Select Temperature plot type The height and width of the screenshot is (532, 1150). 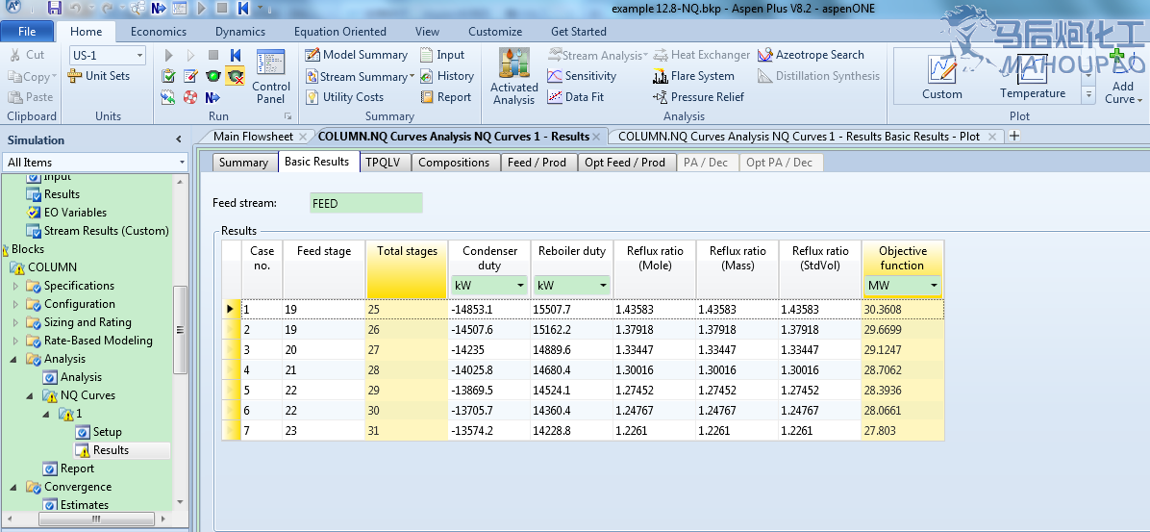click(1033, 78)
